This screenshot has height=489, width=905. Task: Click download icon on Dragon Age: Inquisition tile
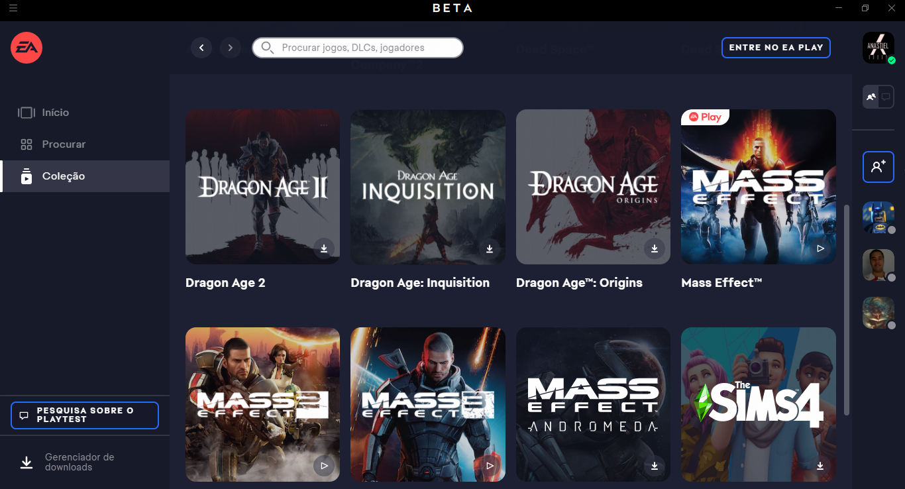tap(490, 248)
